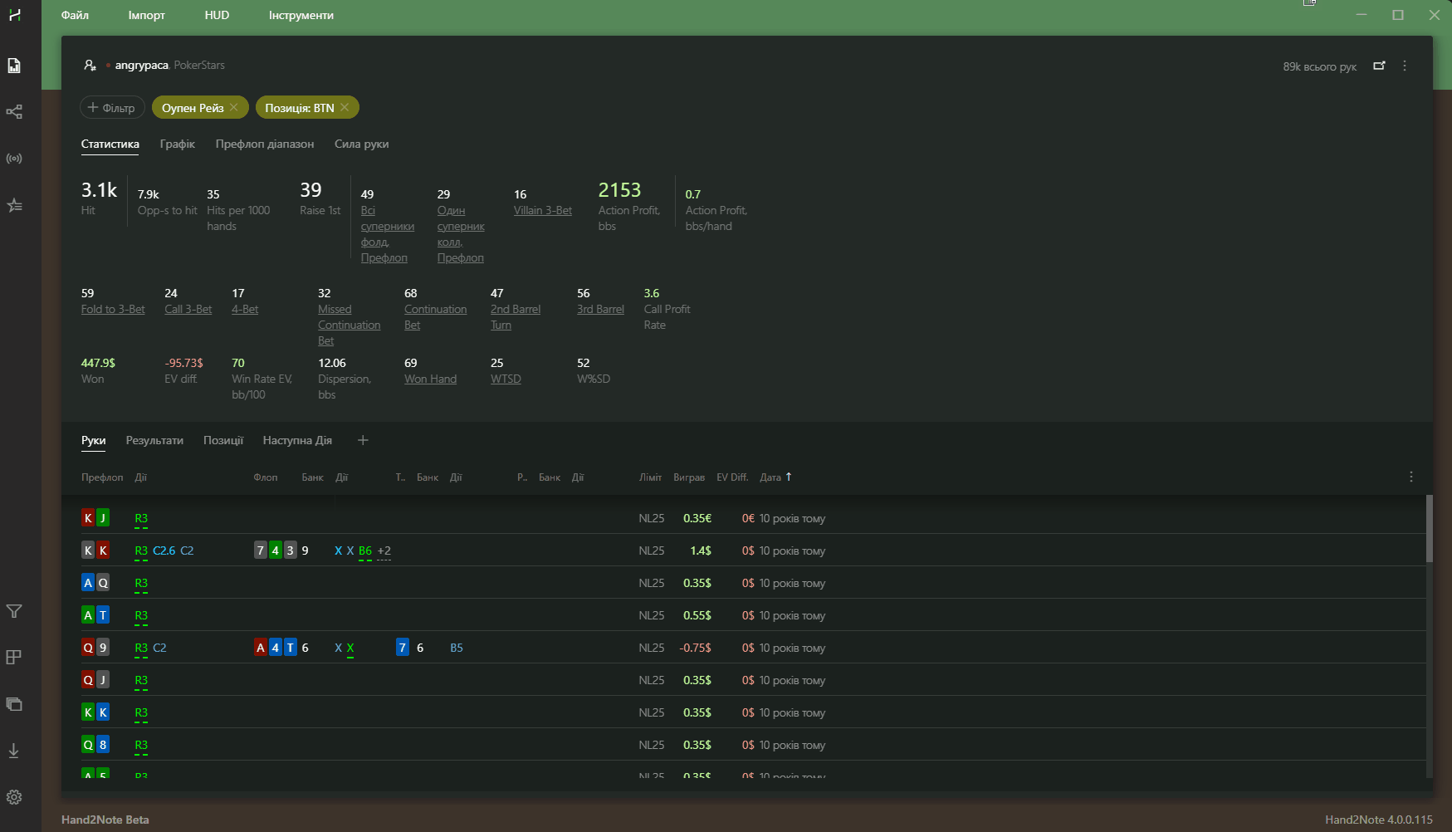Screen dimensions: 1452x832
Task: Open the three-dot menu beside 89k hands
Action: [x=1405, y=66]
